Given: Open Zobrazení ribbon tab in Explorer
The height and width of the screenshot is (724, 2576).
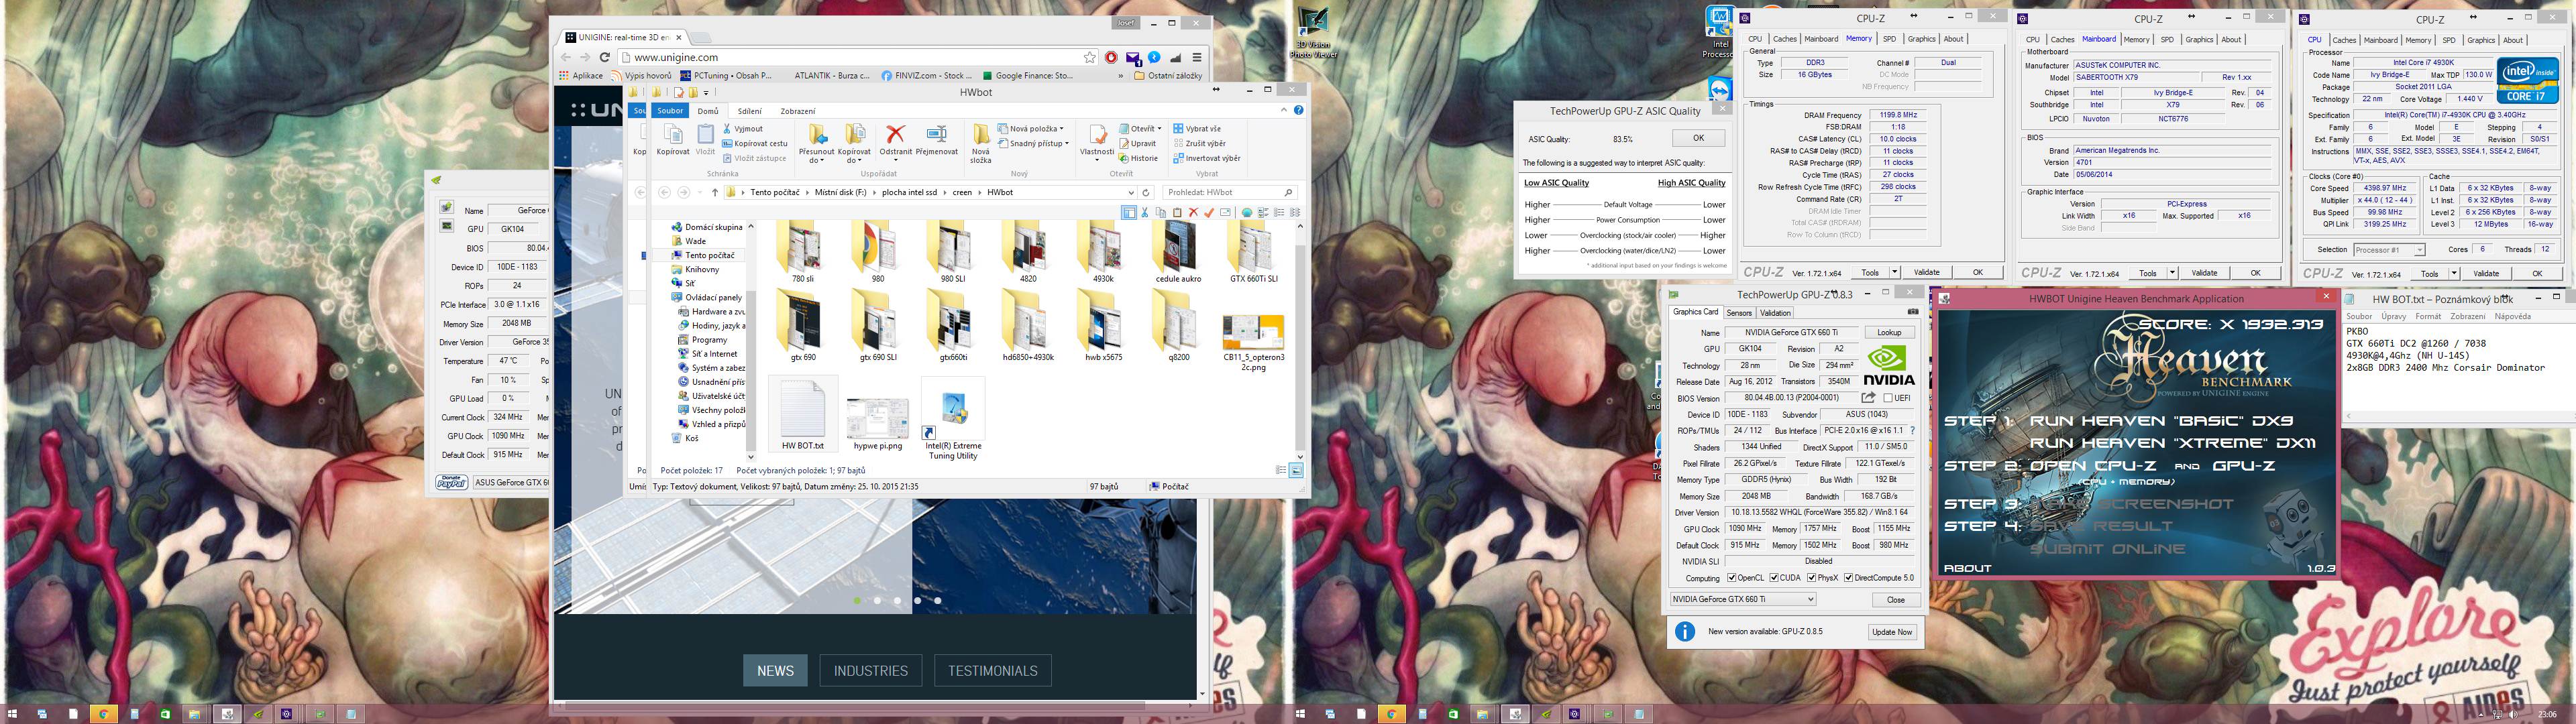Looking at the screenshot, I should tap(798, 111).
